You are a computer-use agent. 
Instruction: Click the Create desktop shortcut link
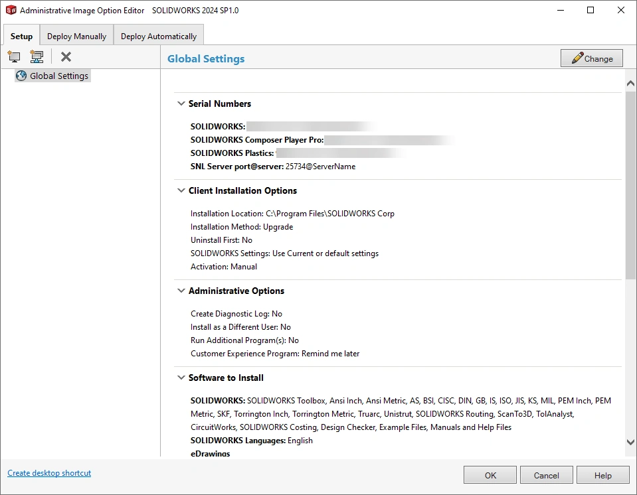[49, 473]
